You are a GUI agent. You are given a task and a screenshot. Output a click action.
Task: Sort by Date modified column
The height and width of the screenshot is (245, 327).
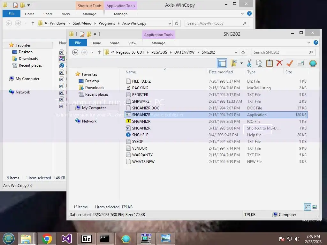pos(221,72)
